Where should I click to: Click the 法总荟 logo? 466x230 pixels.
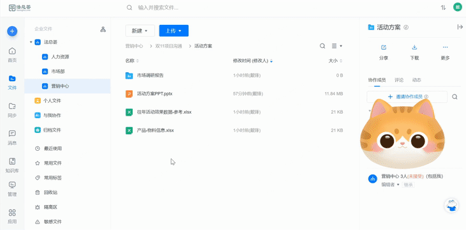[x=20, y=8]
